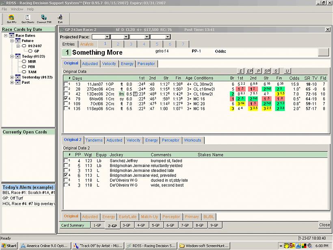The width and height of the screenshot is (333, 250).
Task: Click the Future folder calendar icon
Action: coord(18,40)
